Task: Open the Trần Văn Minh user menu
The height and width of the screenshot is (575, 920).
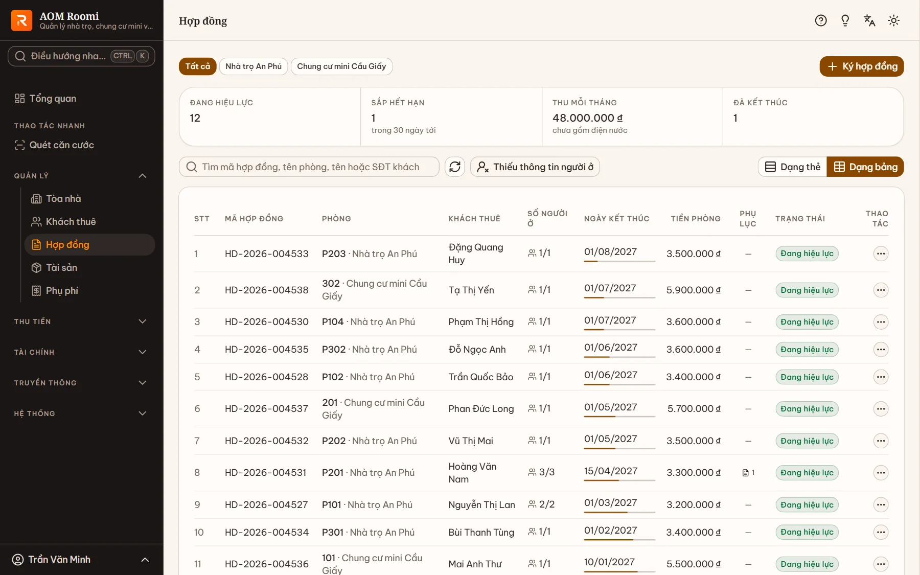Action: pyautogui.click(x=81, y=560)
